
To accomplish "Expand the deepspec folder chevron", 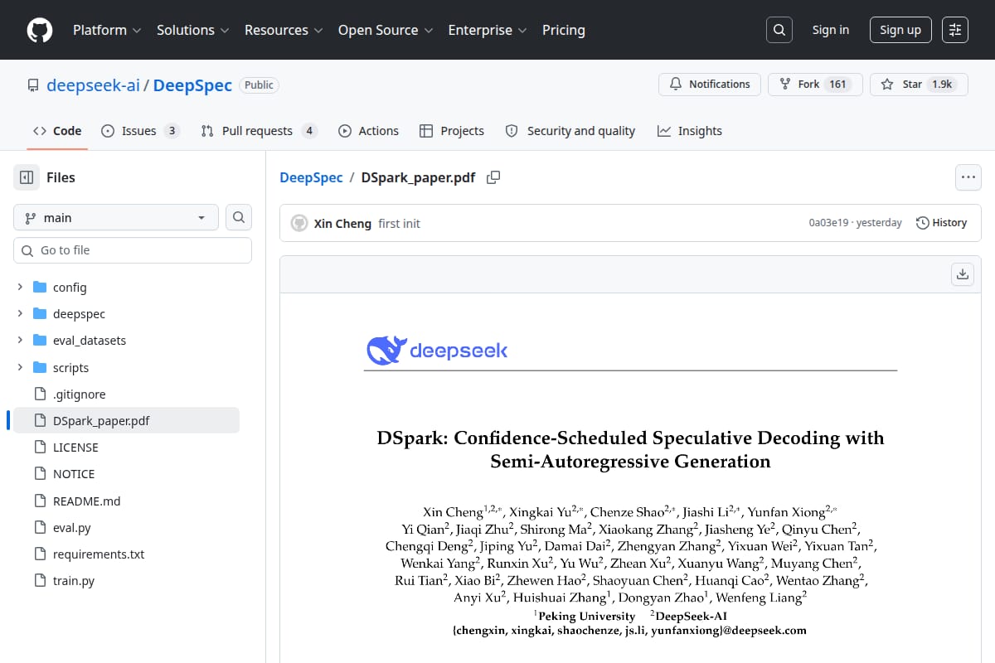I will tap(20, 314).
